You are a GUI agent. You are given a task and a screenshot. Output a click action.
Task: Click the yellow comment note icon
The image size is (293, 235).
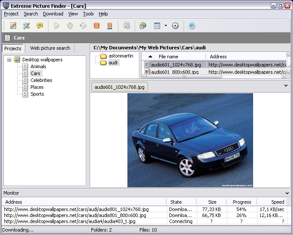pyautogui.click(x=40, y=26)
